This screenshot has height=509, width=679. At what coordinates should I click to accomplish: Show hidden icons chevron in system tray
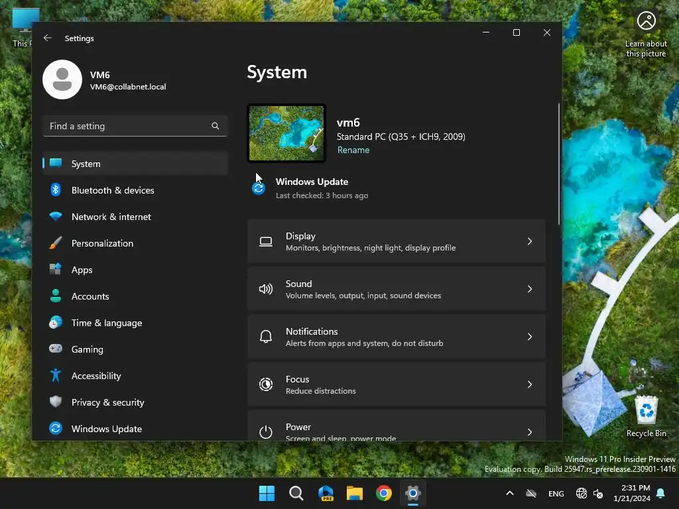(x=510, y=493)
